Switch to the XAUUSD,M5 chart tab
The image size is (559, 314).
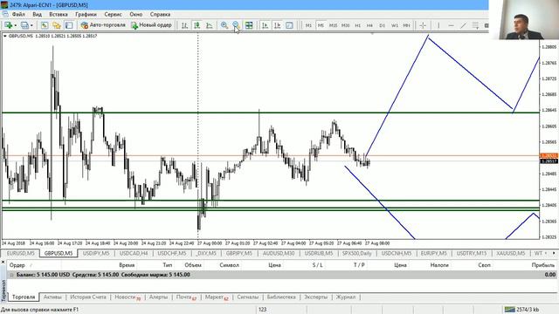pos(510,253)
